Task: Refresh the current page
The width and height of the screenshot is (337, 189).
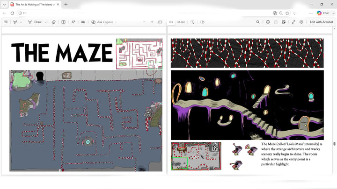Action: 13,13
